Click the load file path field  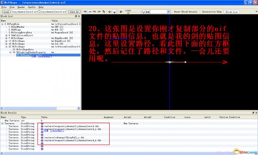[x=25, y=12]
